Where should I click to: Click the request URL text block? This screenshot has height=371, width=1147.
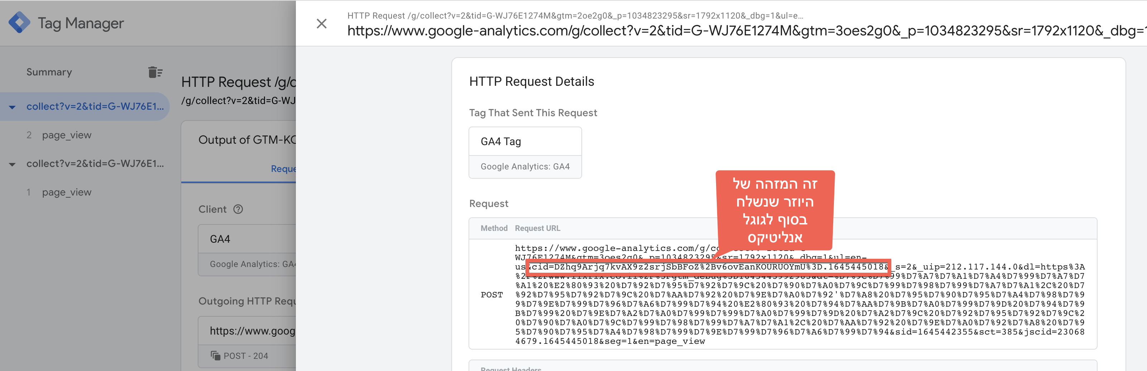800,295
